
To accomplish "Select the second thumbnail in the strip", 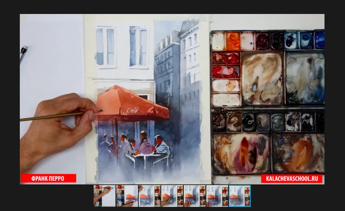I will [x=127, y=196].
